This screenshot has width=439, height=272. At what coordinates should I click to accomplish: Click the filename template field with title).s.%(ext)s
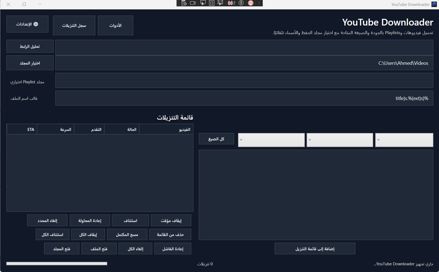tap(244, 98)
